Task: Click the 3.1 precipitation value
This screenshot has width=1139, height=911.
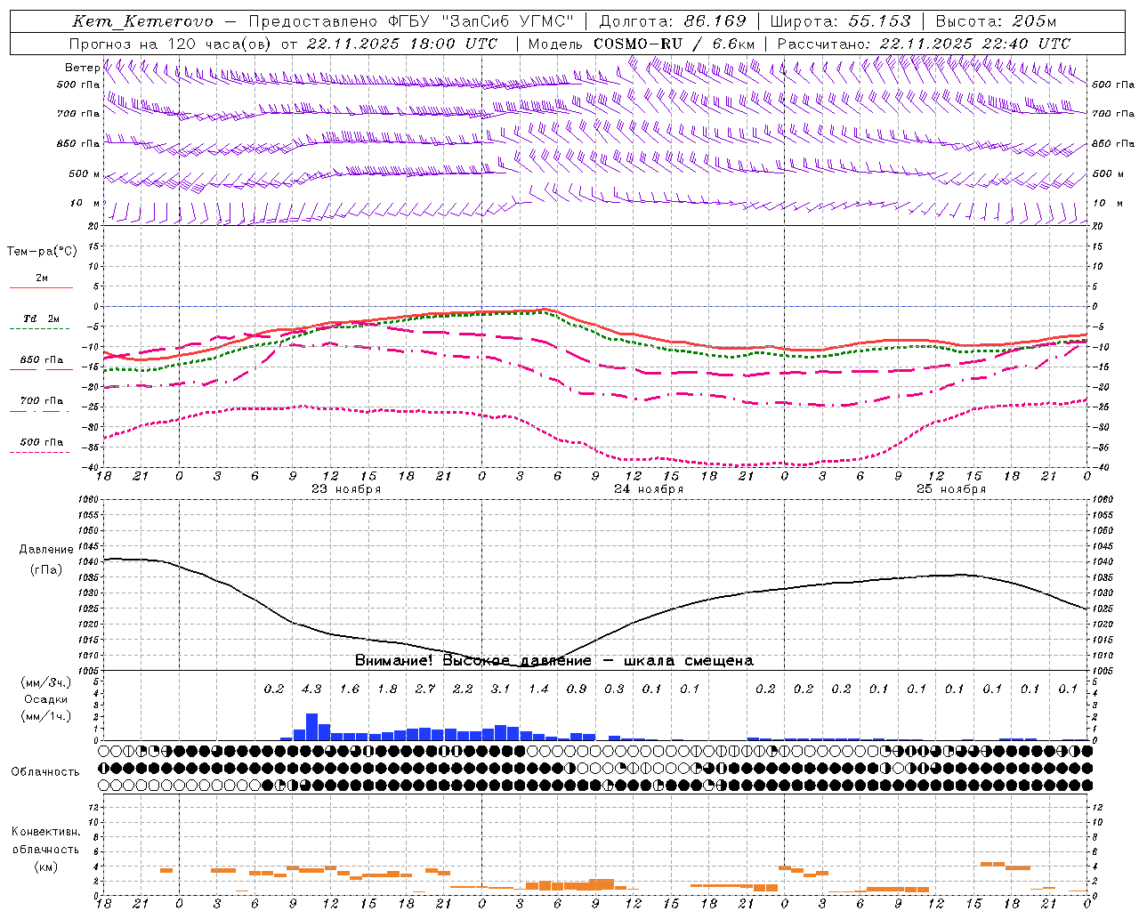Action: pos(501,689)
